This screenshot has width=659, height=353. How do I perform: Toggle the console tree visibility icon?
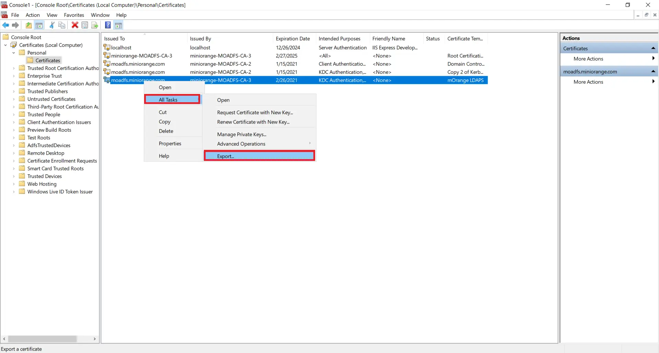(39, 25)
